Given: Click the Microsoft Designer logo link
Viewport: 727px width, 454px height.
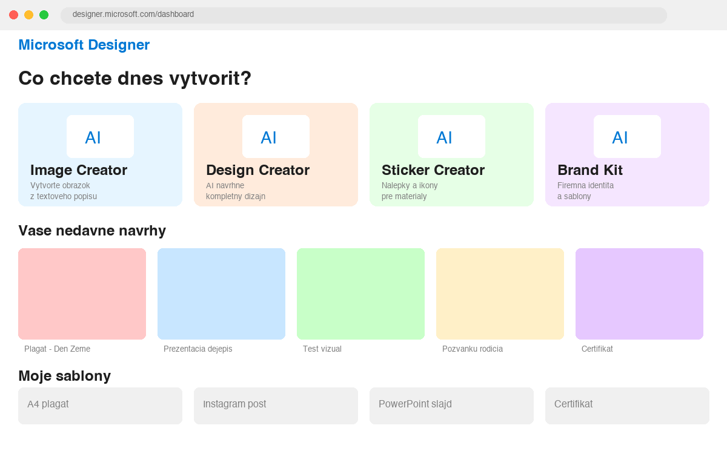Looking at the screenshot, I should pos(84,45).
